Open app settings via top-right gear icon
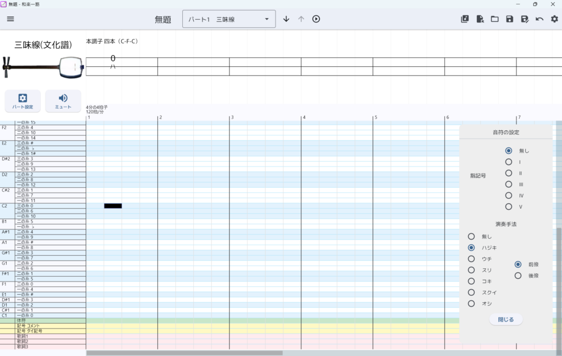Screen dimensions: 562x356 point(554,19)
